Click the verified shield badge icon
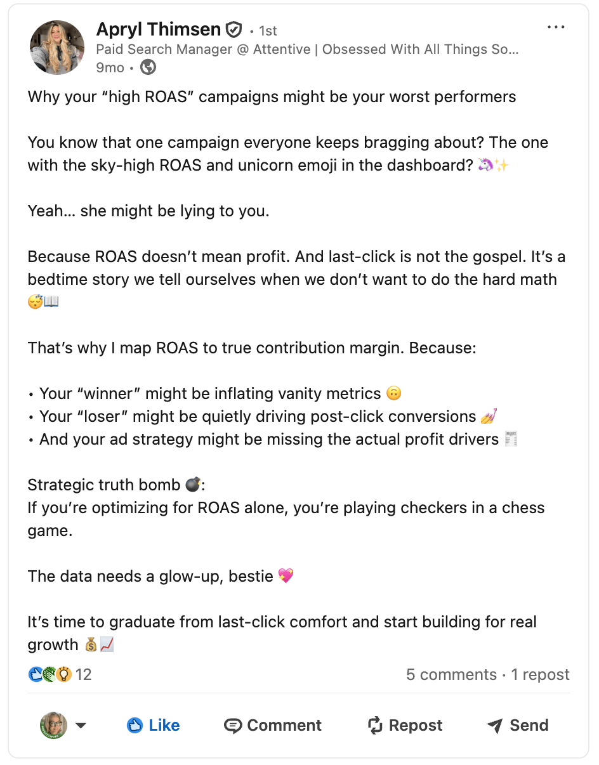Viewport: 599px width, 765px height. point(234,29)
